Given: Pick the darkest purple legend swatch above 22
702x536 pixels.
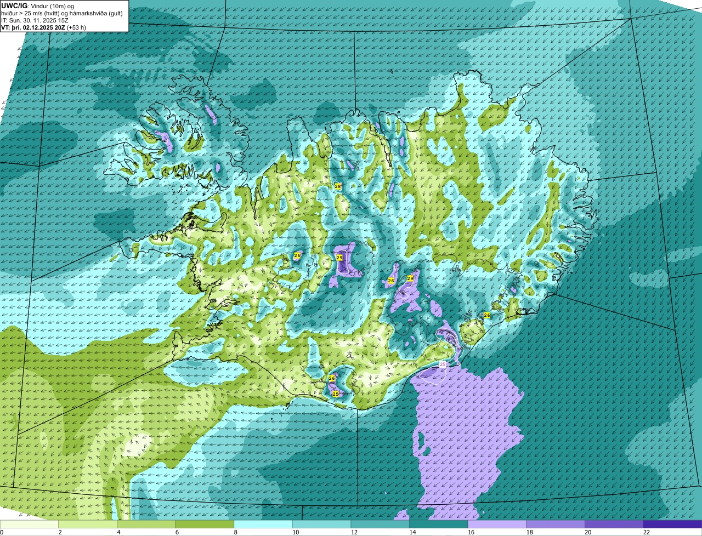Looking at the screenshot, I should (672, 524).
